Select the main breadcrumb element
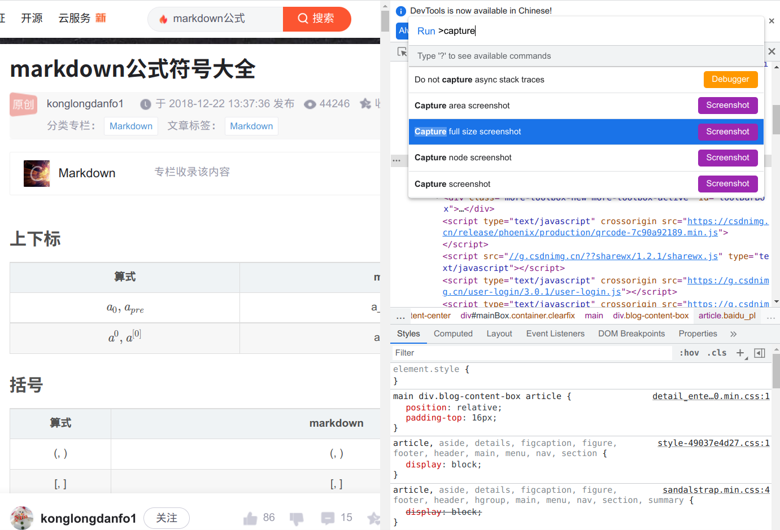 594,316
